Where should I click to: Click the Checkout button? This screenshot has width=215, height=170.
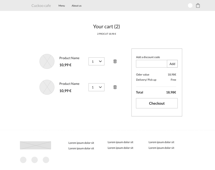[x=157, y=103]
